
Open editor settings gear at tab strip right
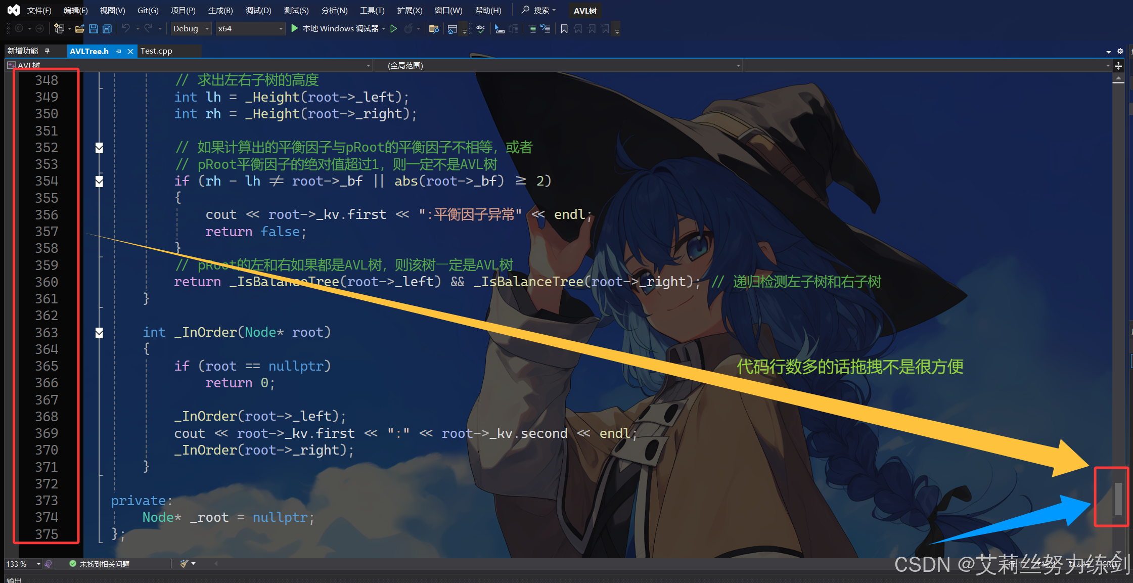click(x=1120, y=51)
